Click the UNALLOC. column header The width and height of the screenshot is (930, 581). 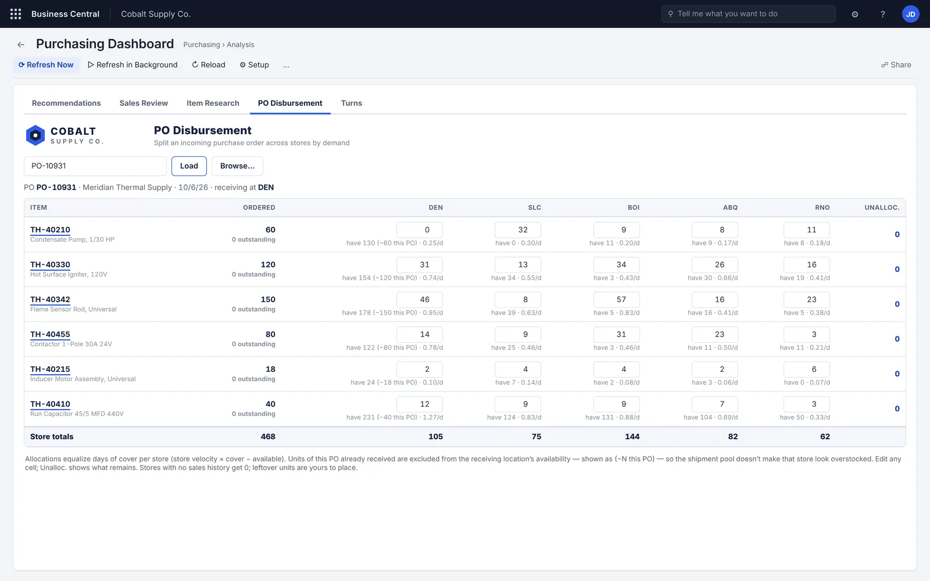[882, 207]
